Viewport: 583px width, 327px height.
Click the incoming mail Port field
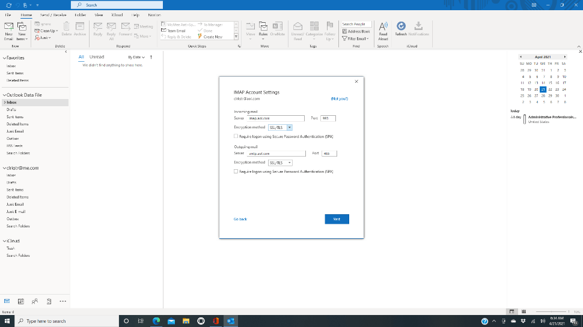point(328,118)
